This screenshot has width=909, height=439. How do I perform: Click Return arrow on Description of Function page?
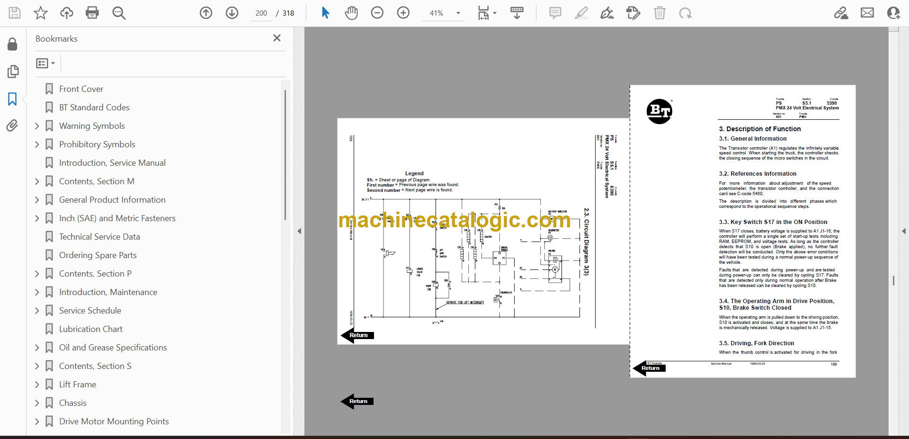point(650,368)
